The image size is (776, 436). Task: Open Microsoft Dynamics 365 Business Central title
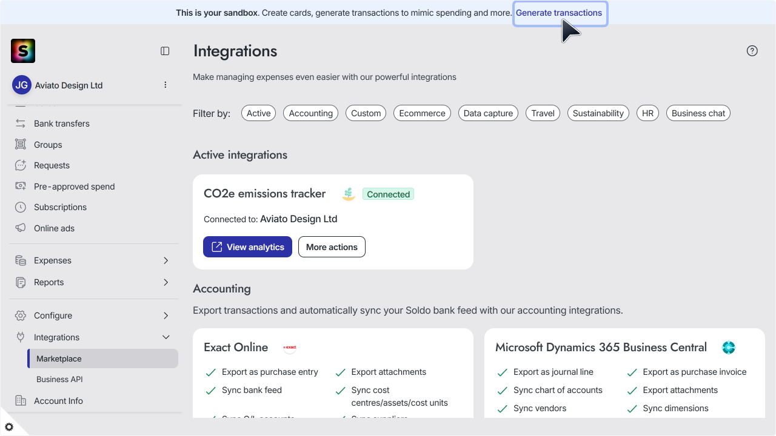(x=601, y=347)
